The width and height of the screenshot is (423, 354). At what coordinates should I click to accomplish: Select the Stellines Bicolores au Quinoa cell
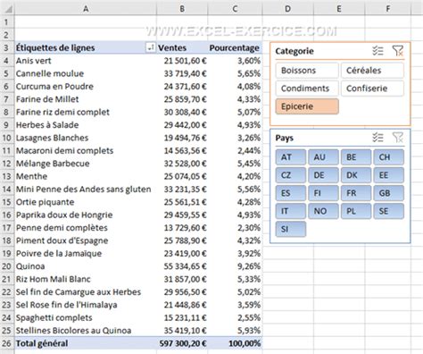86,331
